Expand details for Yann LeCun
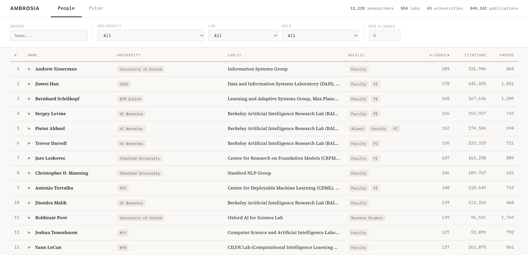 [x=30, y=247]
